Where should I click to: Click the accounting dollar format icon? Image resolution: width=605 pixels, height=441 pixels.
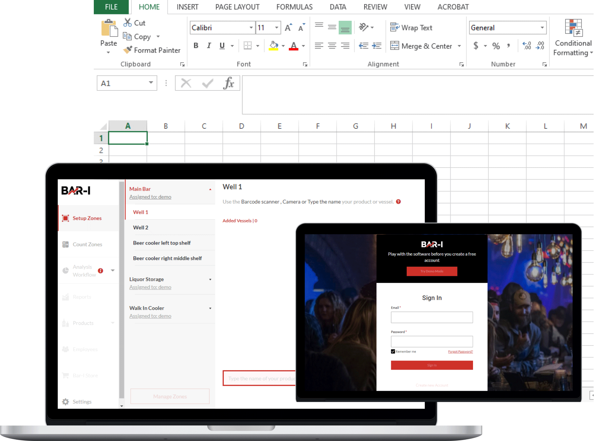click(x=476, y=46)
